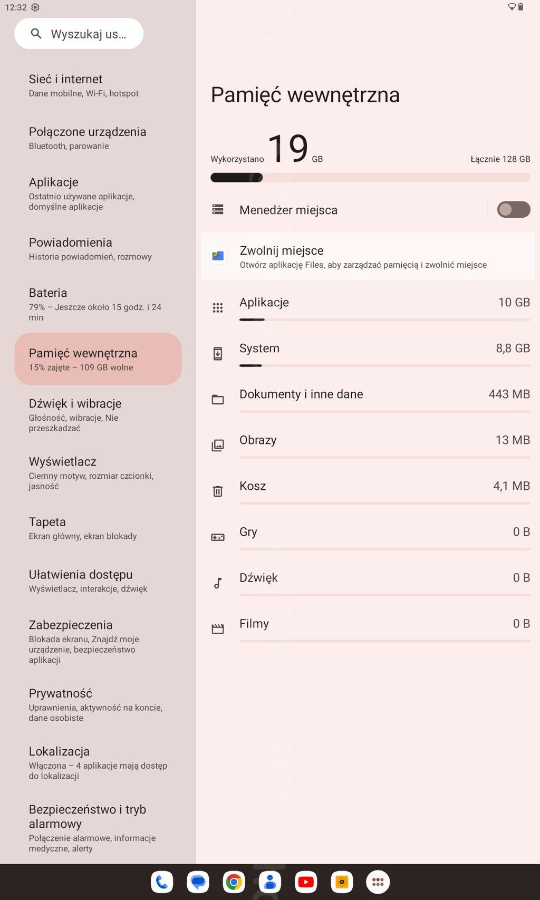Go to Bateria settings
The width and height of the screenshot is (540, 900).
(95, 304)
